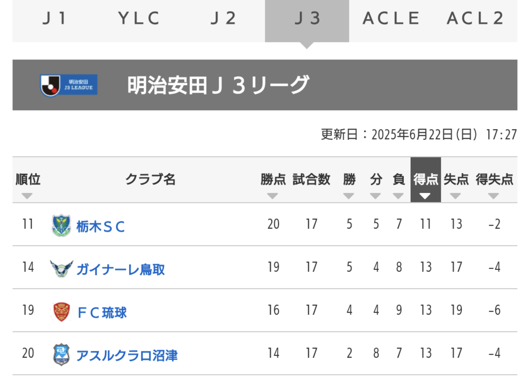Sort by 分 draws column
The image size is (530, 376).
(376, 196)
